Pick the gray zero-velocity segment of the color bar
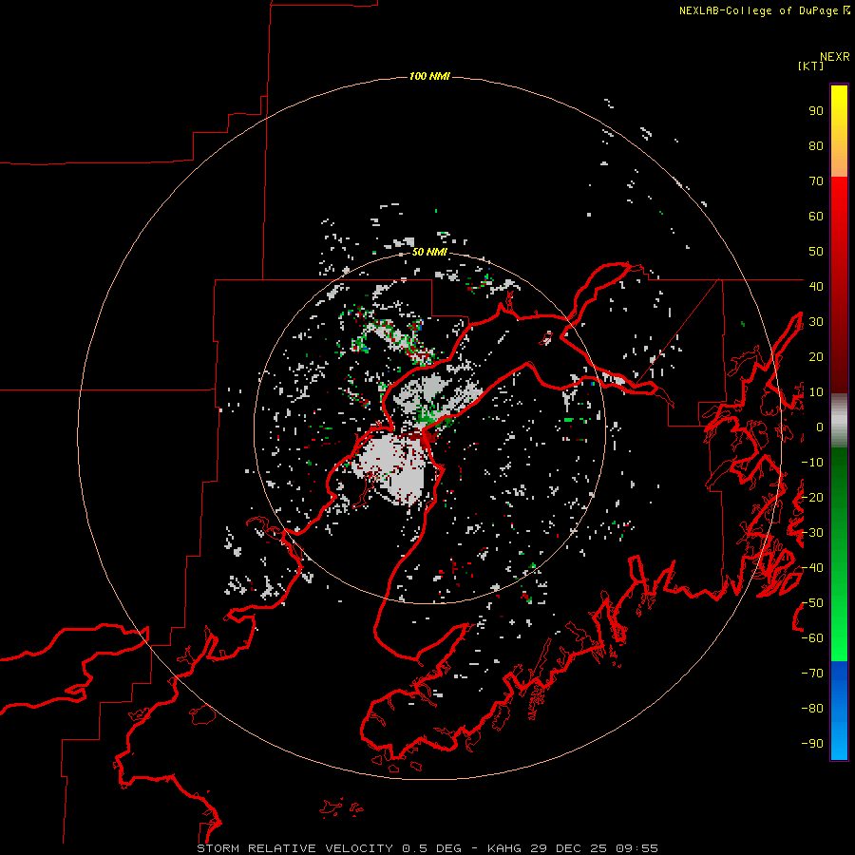The image size is (855, 855). (839, 421)
